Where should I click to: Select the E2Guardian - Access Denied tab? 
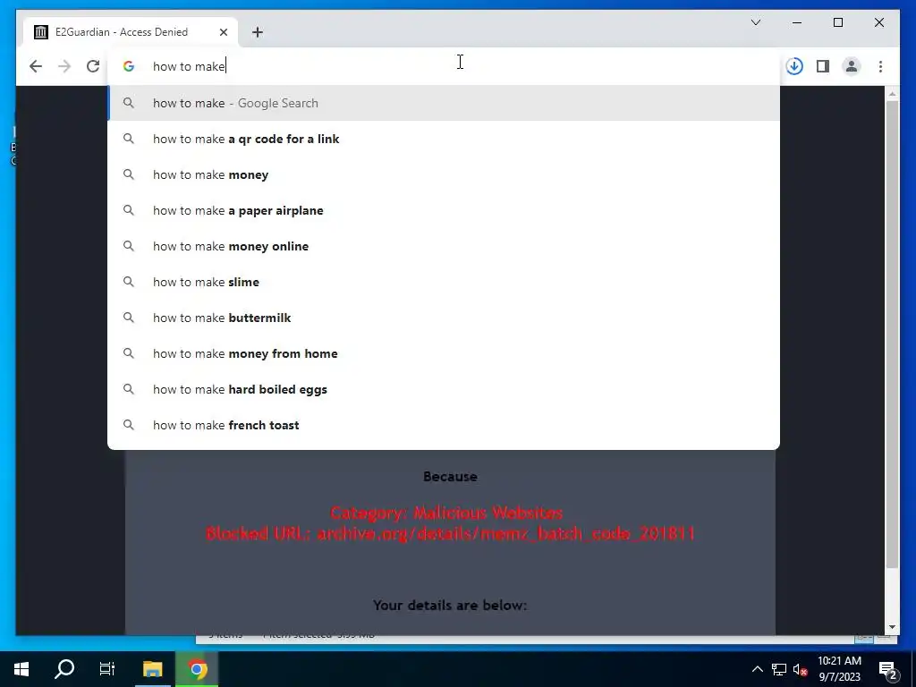(131, 32)
